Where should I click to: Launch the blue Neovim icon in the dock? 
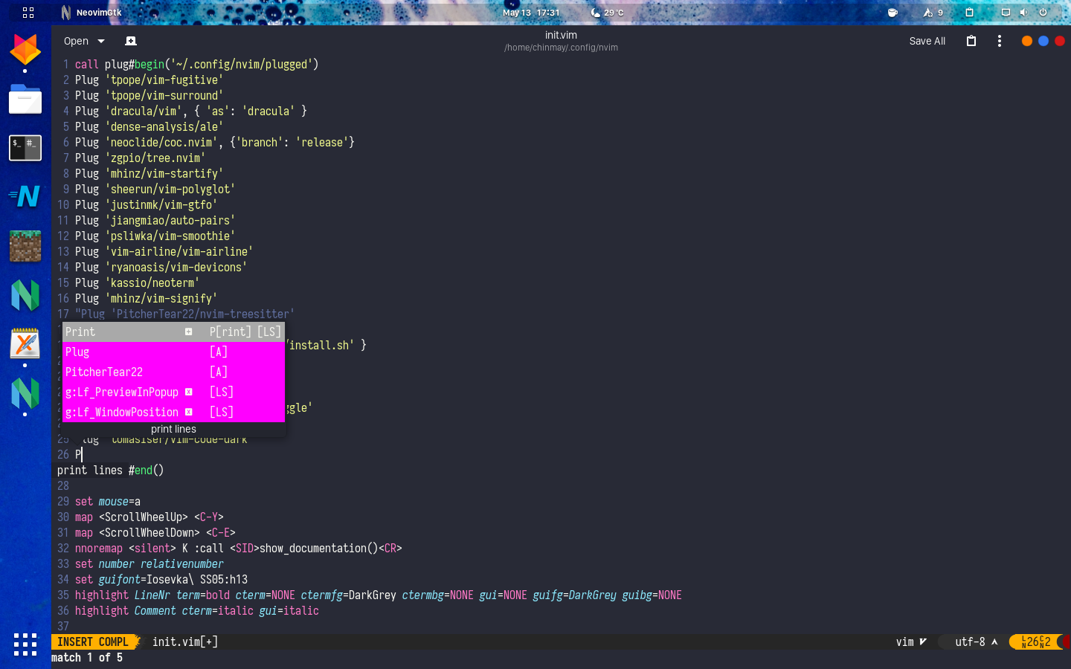25,198
